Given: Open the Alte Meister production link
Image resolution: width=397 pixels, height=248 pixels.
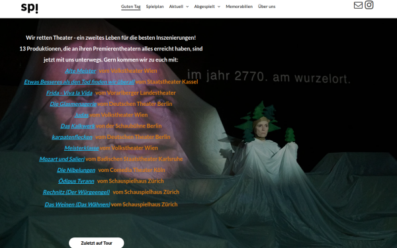Looking at the screenshot, I should [x=81, y=71].
